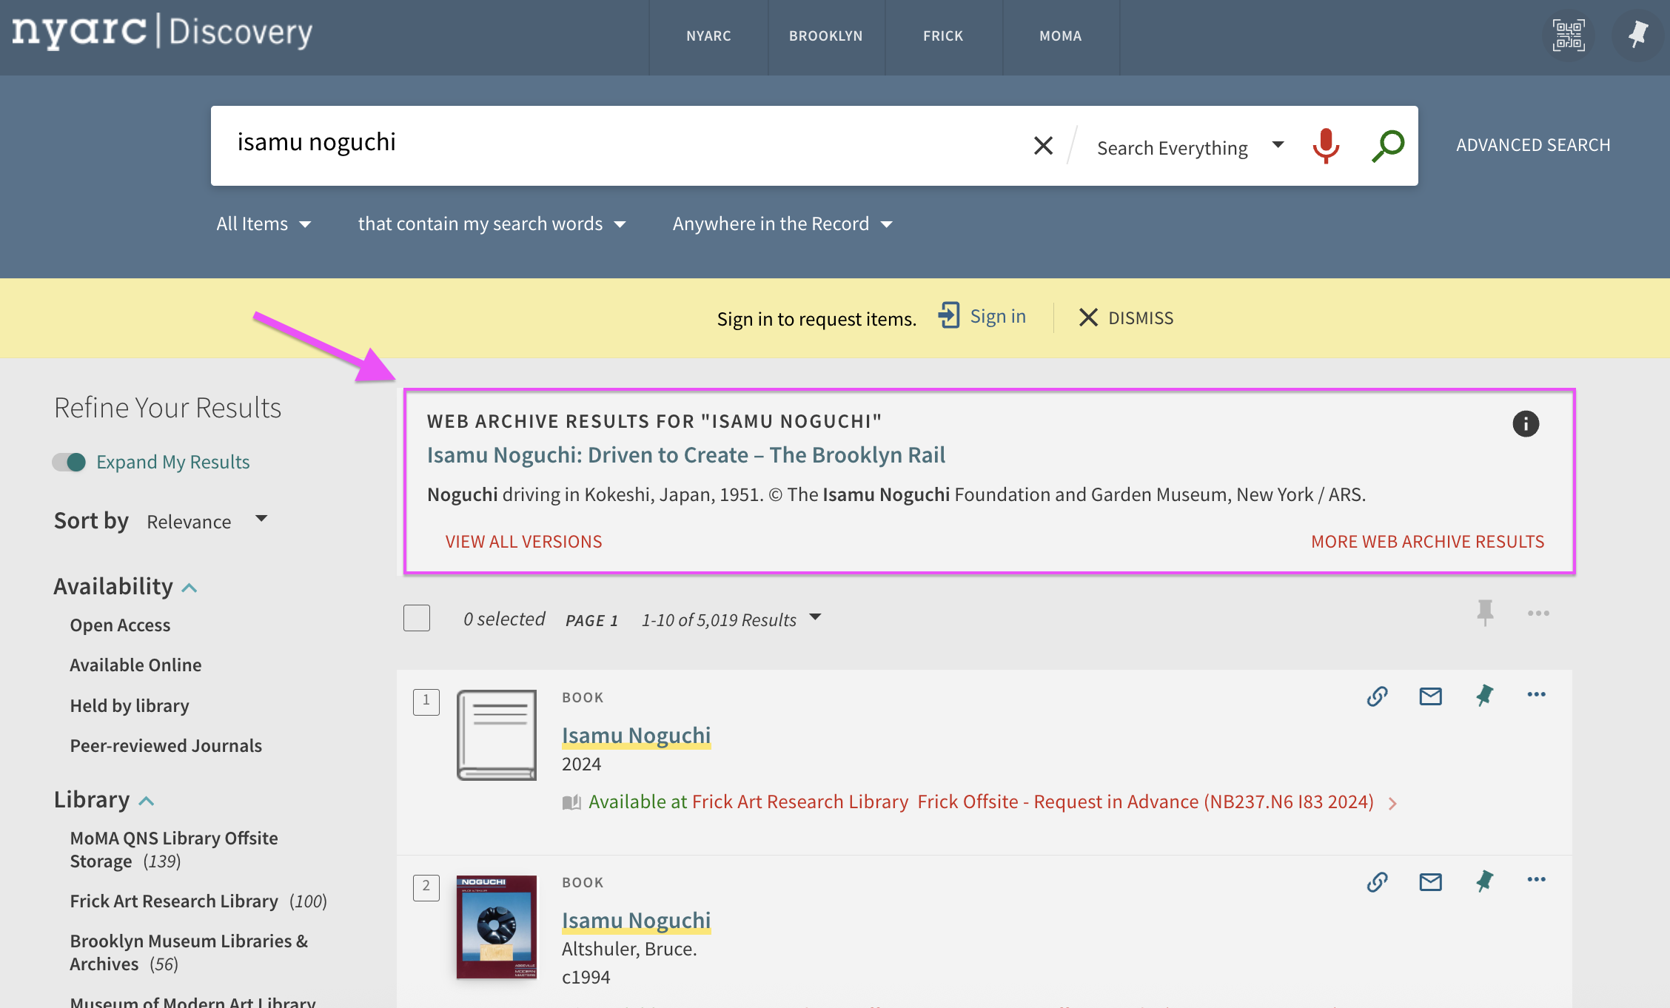Image resolution: width=1670 pixels, height=1008 pixels.
Task: Click the Sign in link
Action: pyautogui.click(x=998, y=316)
